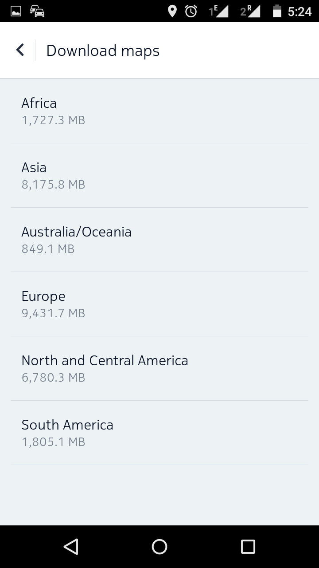Tap the Download maps title
This screenshot has width=319, height=568.
pos(103,51)
